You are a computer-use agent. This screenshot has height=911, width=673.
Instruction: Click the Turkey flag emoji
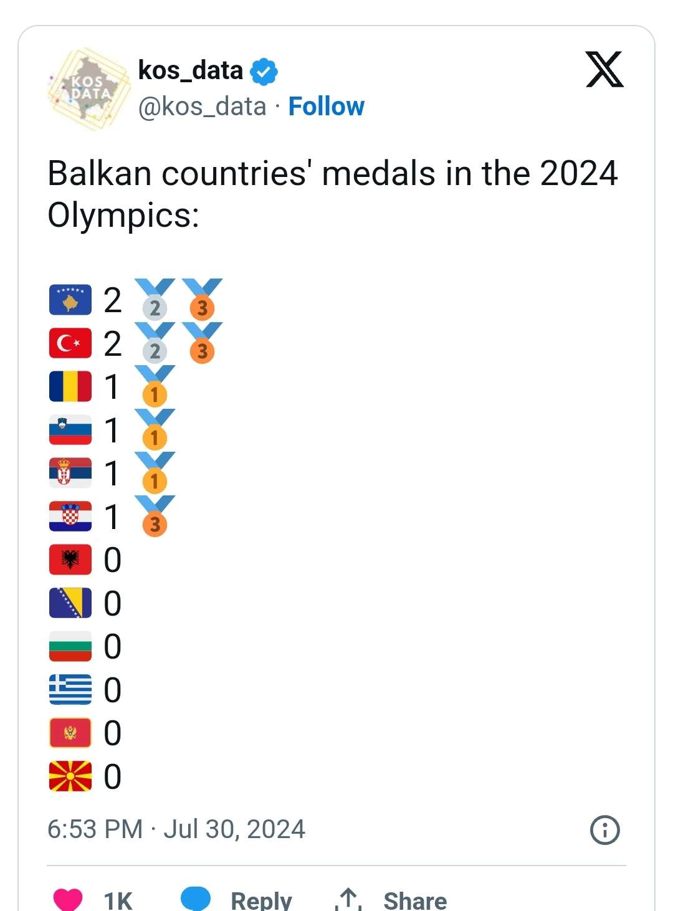[x=70, y=343]
